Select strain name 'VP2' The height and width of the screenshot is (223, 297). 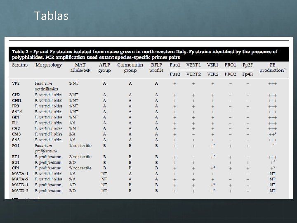click(16, 83)
